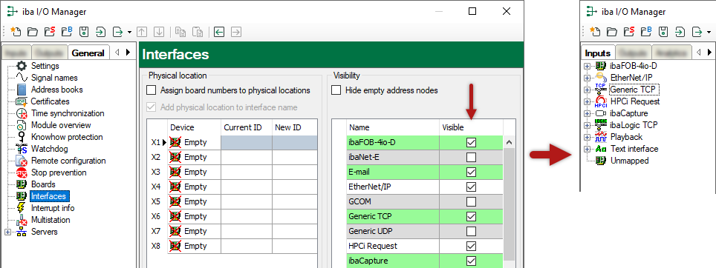Click Current ID cell in row X1
716x268 pixels.
(x=247, y=142)
